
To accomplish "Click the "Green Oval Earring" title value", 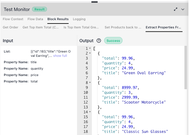I will coord(144,73).
